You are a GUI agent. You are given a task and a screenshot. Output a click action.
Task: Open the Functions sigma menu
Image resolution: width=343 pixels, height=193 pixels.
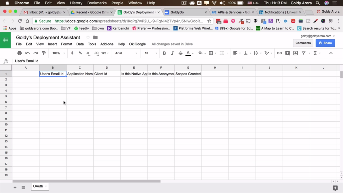[x=315, y=53]
